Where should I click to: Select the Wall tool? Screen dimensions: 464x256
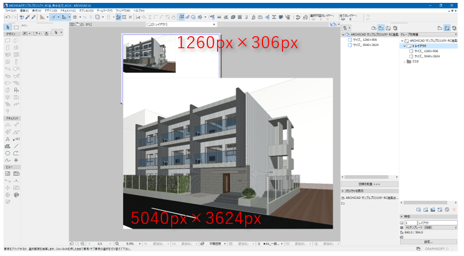7,41
